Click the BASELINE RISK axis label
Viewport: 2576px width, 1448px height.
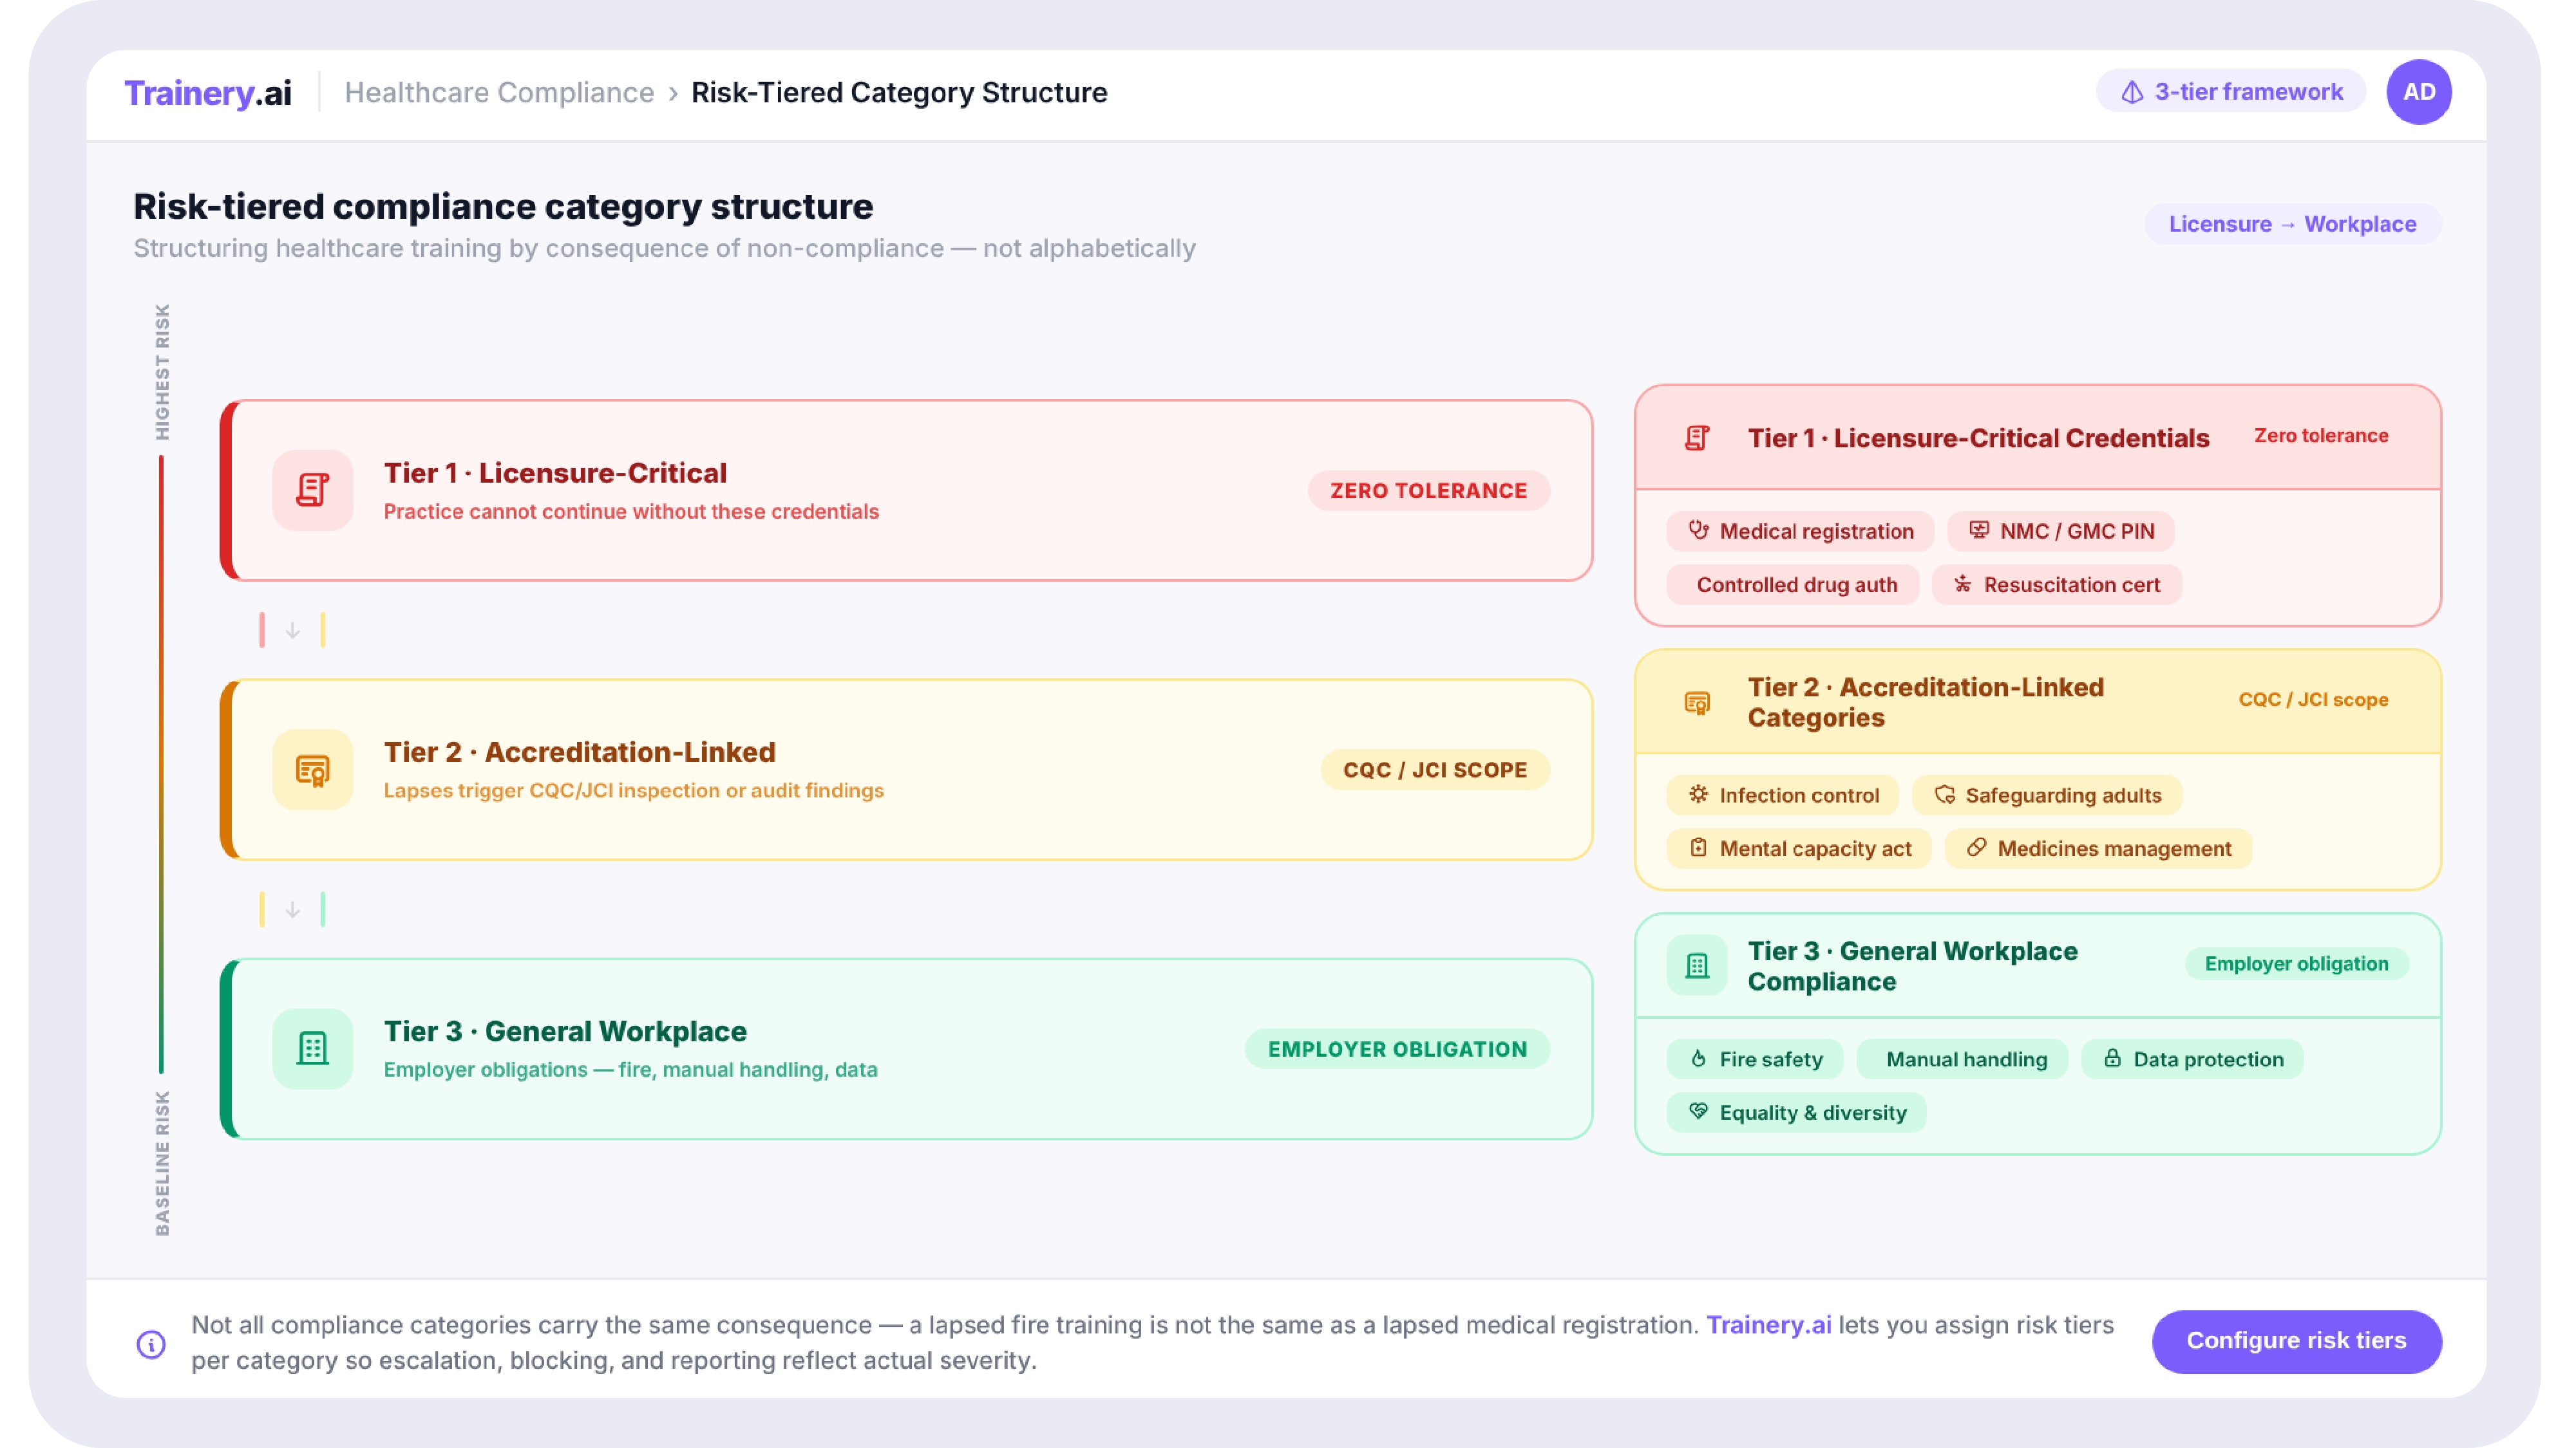(162, 1164)
